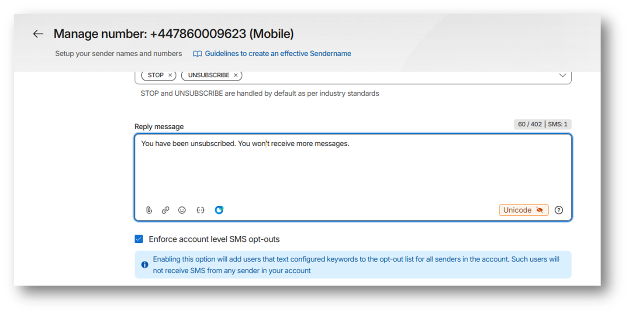629x314 pixels.
Task: Attach a file using the paperclip icon
Action: (149, 210)
